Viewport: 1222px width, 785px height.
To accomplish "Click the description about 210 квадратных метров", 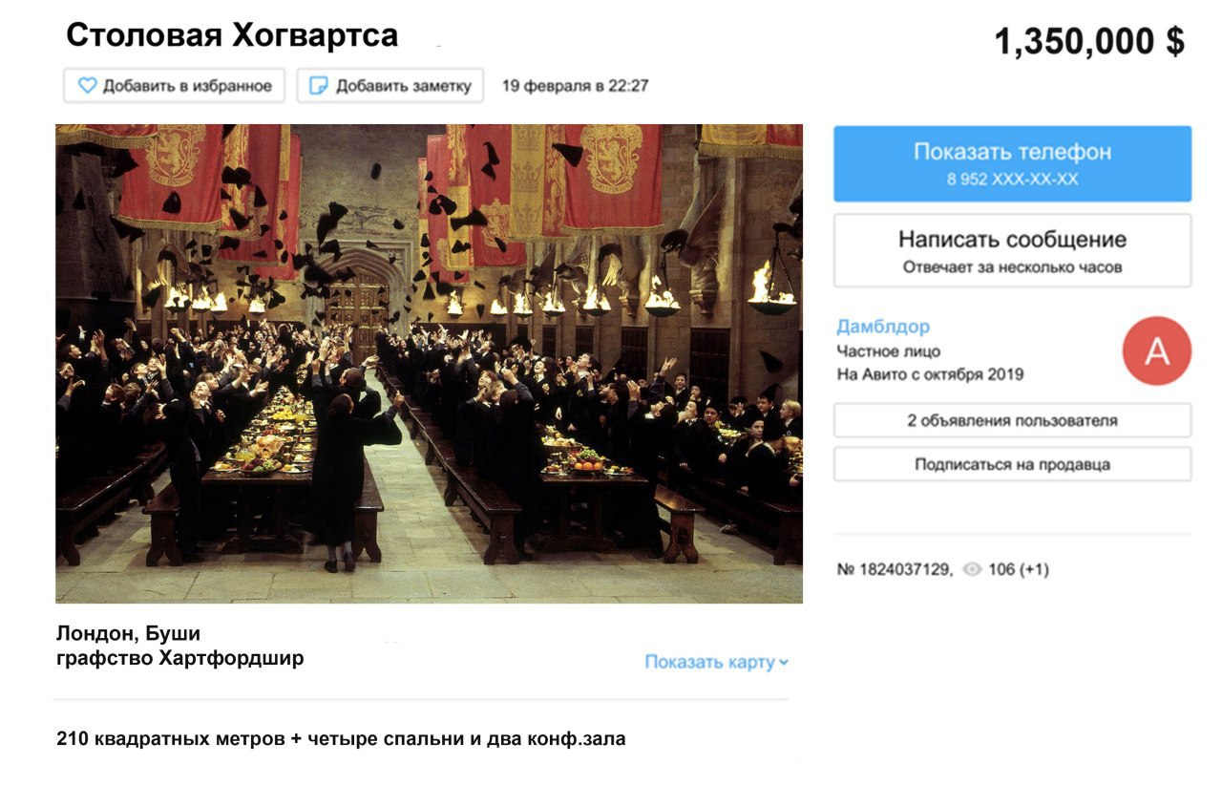I will 341,738.
